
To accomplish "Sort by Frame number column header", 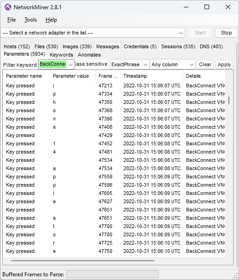I will 108,76.
